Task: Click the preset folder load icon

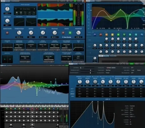Action: click(25, 13)
